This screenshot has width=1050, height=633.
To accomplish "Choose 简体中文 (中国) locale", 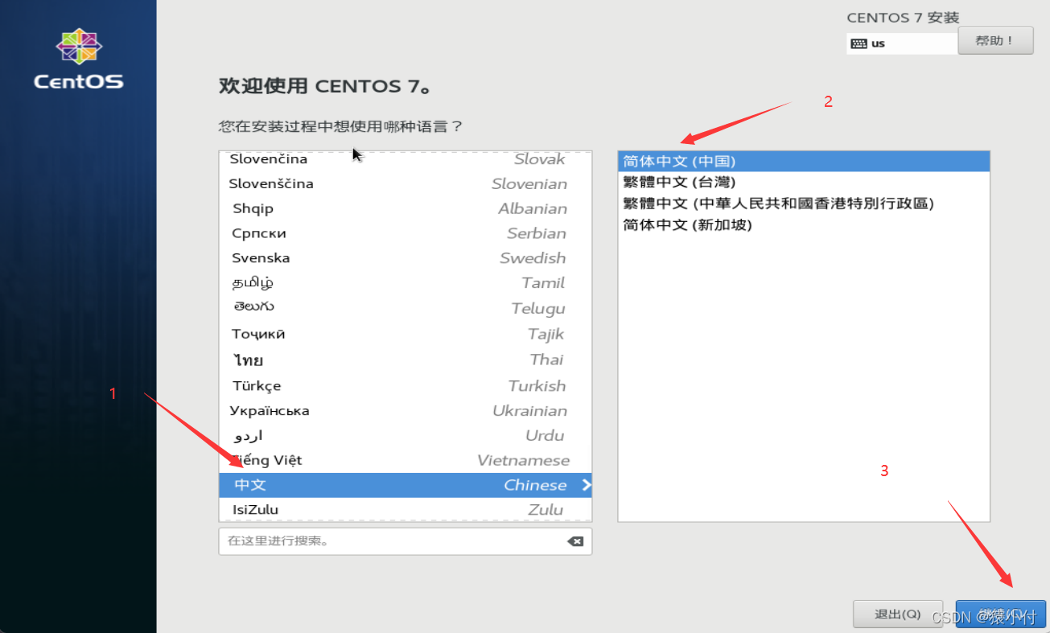I will (x=804, y=161).
